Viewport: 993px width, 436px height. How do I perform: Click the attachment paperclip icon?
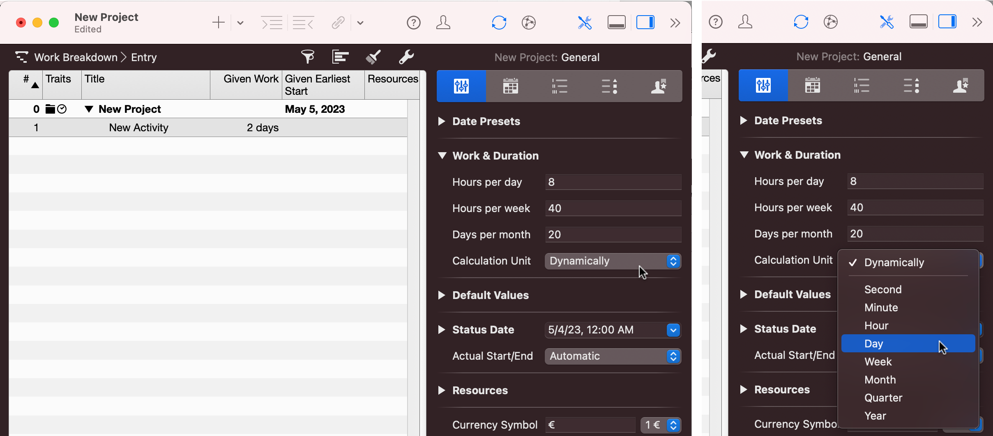click(x=338, y=23)
